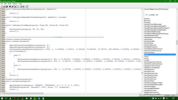Open Find with the binoculars icon
This screenshot has width=178, height=100.
click(x=10, y=6)
